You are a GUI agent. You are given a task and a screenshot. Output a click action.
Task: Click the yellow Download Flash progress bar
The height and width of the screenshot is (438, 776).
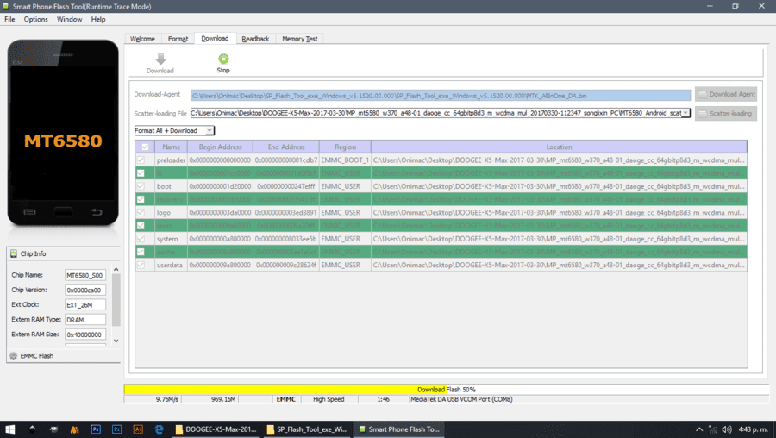pyautogui.click(x=285, y=390)
